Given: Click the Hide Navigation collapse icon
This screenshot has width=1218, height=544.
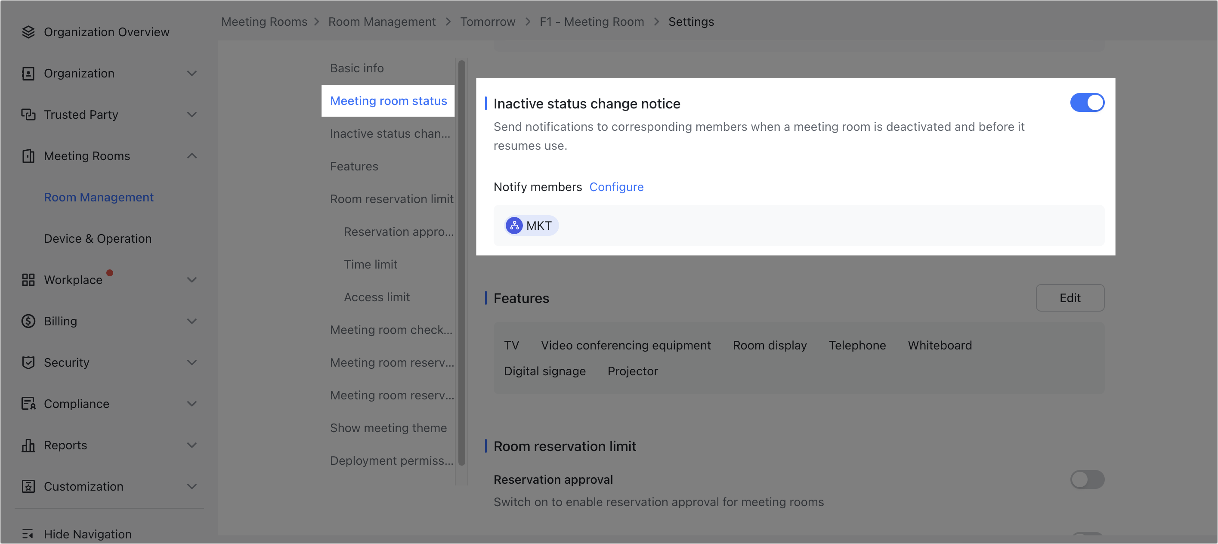Looking at the screenshot, I should (28, 534).
